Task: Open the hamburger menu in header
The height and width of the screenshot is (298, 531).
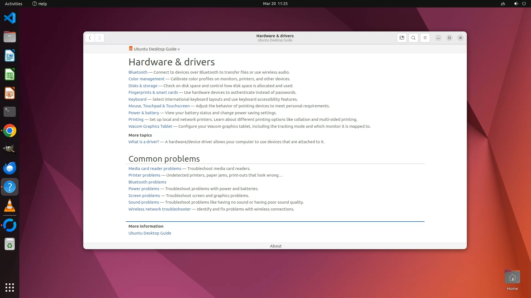Action: [425, 38]
